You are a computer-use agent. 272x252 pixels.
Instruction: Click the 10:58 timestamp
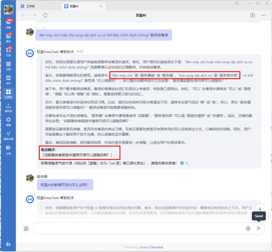(x=80, y=51)
